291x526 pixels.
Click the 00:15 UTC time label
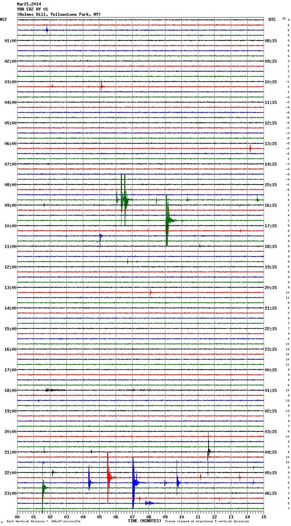tap(271, 370)
